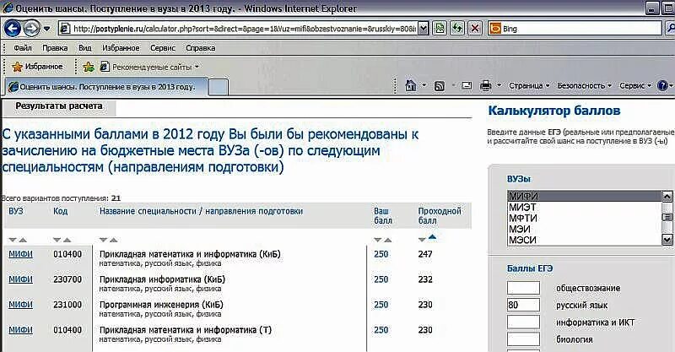
Task: Open the Правка menu
Action: [55, 48]
